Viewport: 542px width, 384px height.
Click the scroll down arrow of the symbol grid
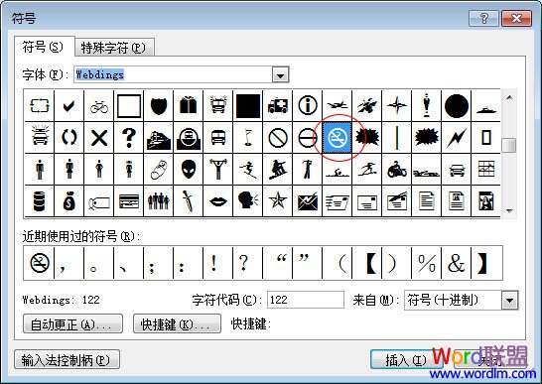tap(509, 210)
